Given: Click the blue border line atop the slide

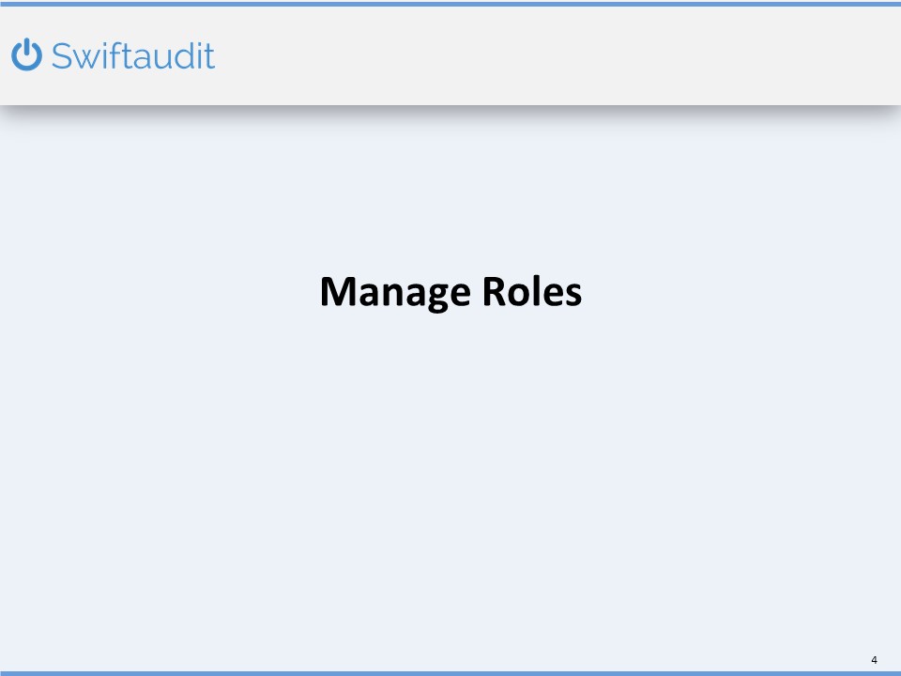Looking at the screenshot, I should coord(450,4).
